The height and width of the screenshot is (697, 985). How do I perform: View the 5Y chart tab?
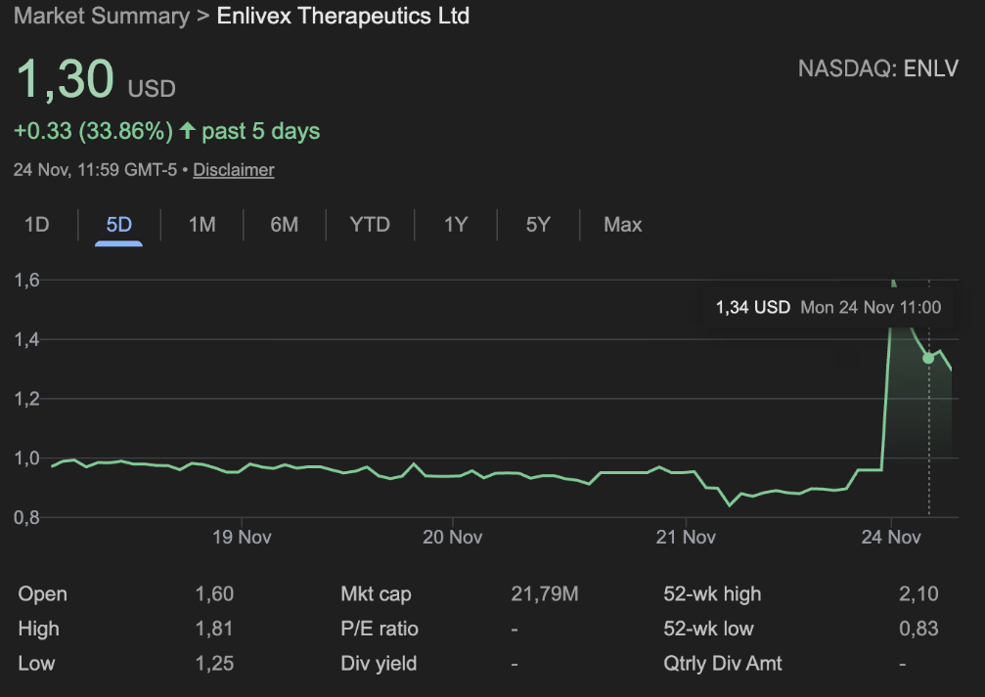[x=537, y=225]
